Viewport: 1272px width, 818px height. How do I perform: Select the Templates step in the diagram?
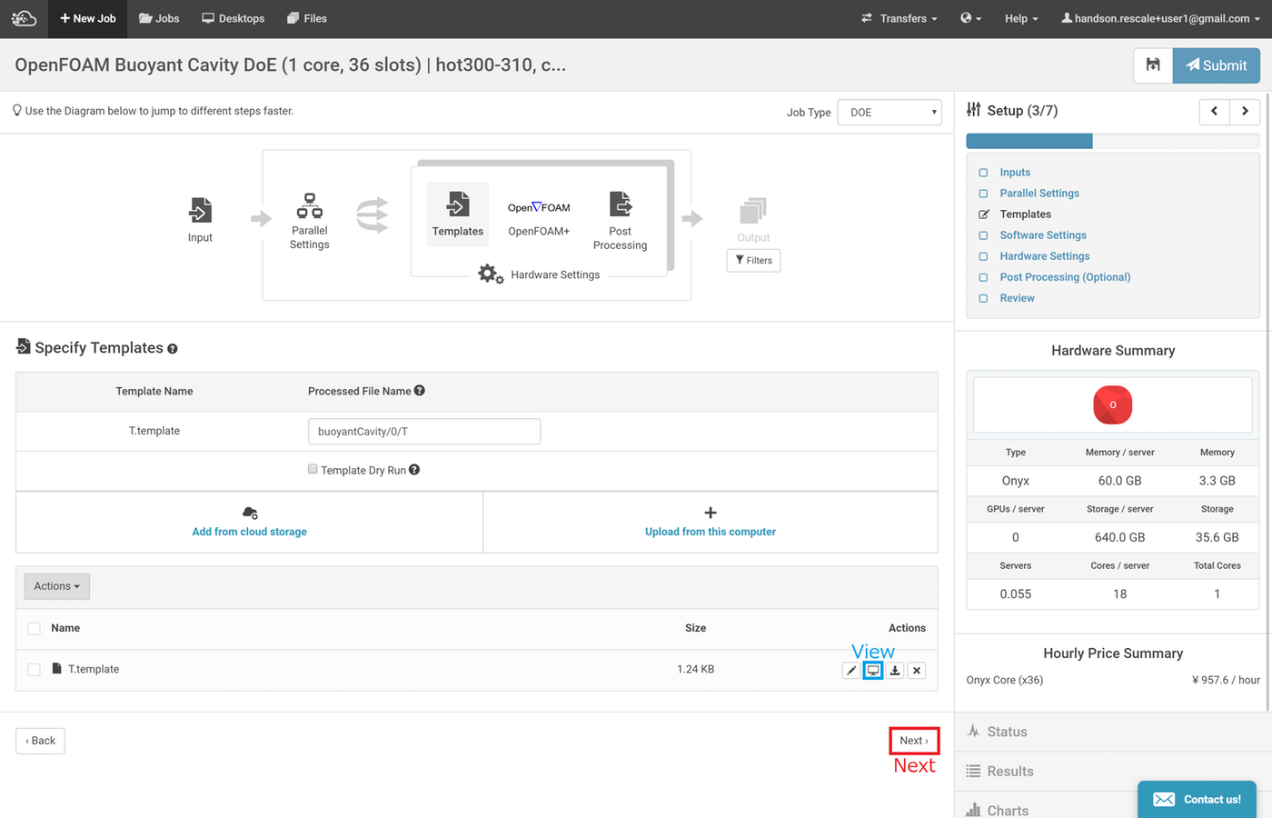pyautogui.click(x=458, y=214)
